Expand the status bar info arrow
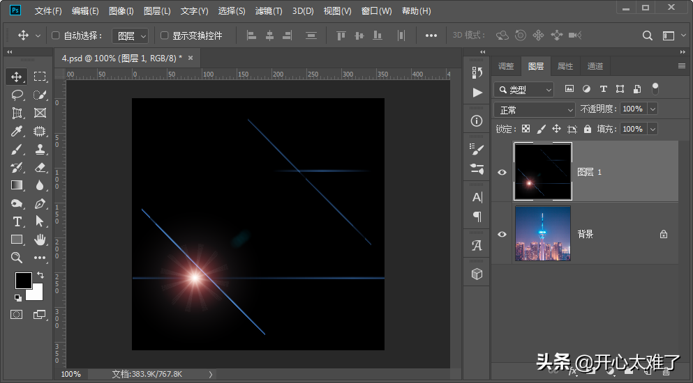693x383 pixels. click(x=210, y=374)
